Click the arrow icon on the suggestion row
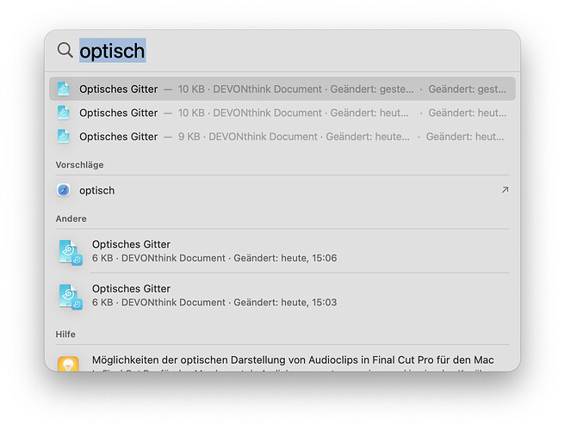564x430 pixels. click(x=505, y=190)
